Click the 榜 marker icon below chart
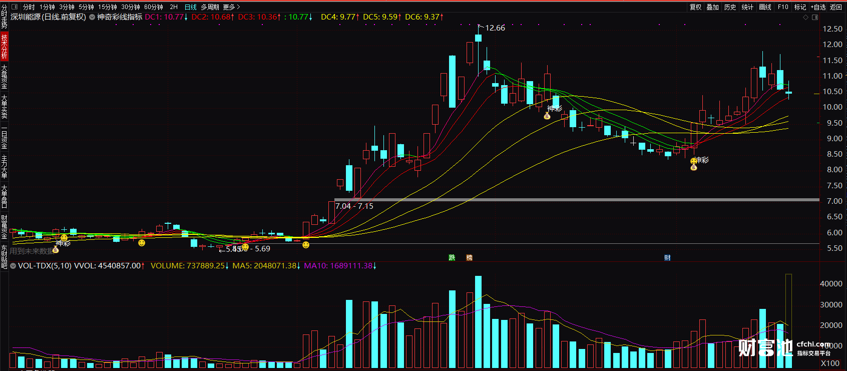847x371 pixels. click(x=469, y=257)
